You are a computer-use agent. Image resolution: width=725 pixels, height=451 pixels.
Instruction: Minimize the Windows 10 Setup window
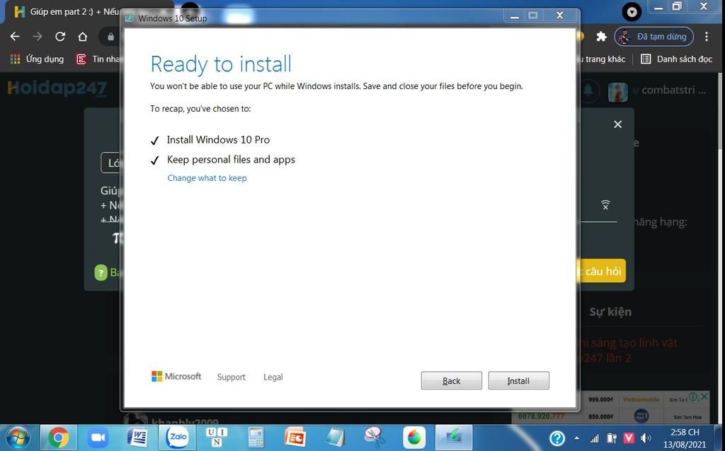[514, 16]
